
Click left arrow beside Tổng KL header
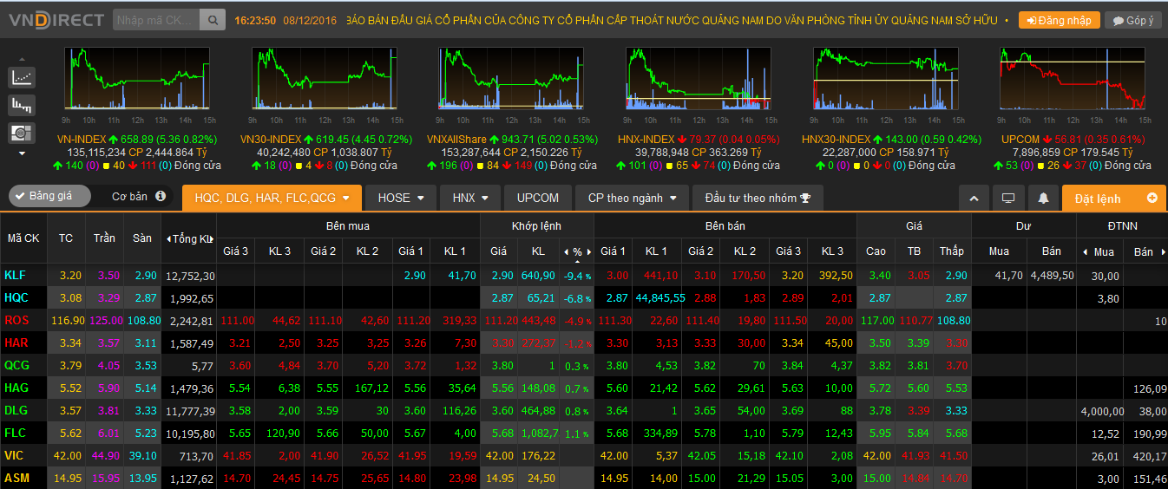point(167,238)
